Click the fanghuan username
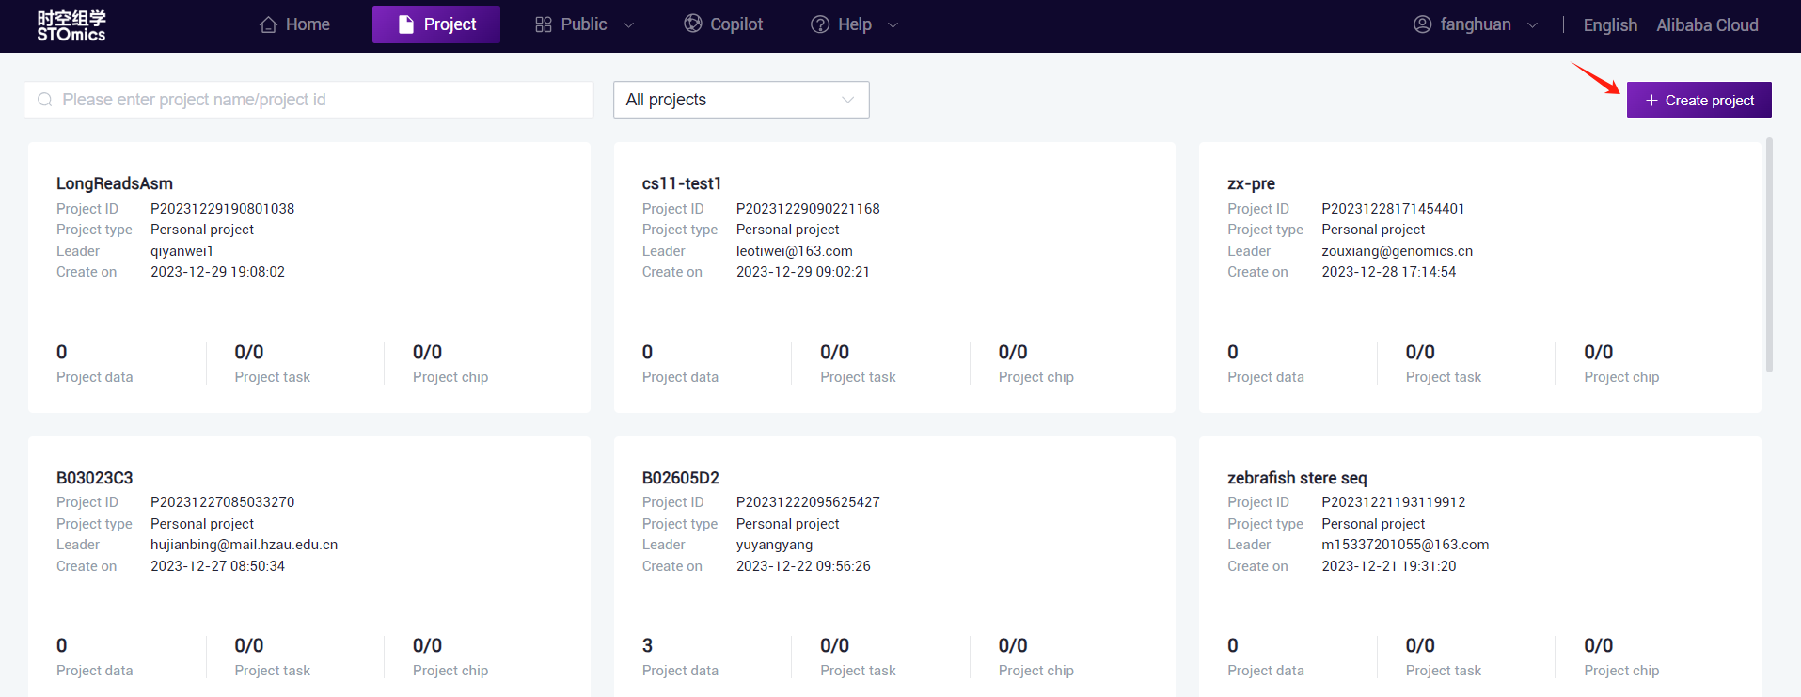 click(x=1476, y=24)
